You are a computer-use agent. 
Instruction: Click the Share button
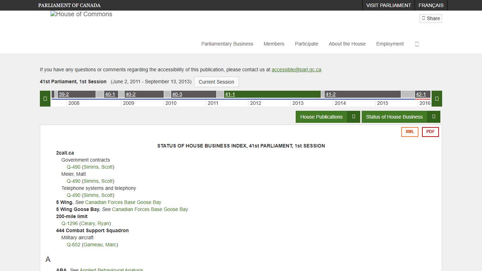coord(430,18)
